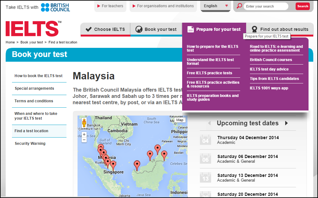Click Find a test location breadcrumb text
Image resolution: width=318 pixels, height=198 pixels.
point(63,42)
